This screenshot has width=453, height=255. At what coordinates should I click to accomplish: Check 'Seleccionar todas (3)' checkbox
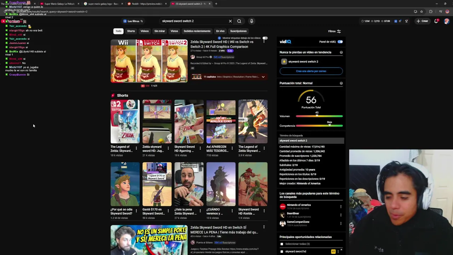tap(282, 244)
